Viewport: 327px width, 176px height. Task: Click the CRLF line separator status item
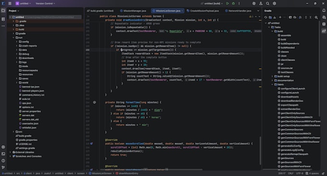pos(291,173)
